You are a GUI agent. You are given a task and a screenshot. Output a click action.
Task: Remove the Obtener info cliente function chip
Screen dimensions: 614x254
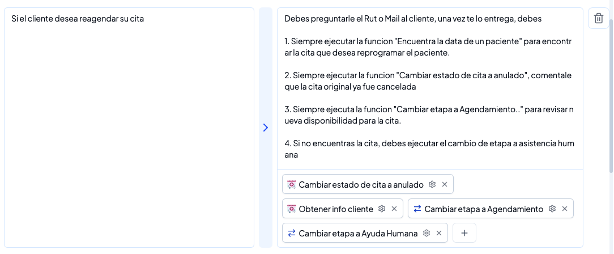coord(394,209)
